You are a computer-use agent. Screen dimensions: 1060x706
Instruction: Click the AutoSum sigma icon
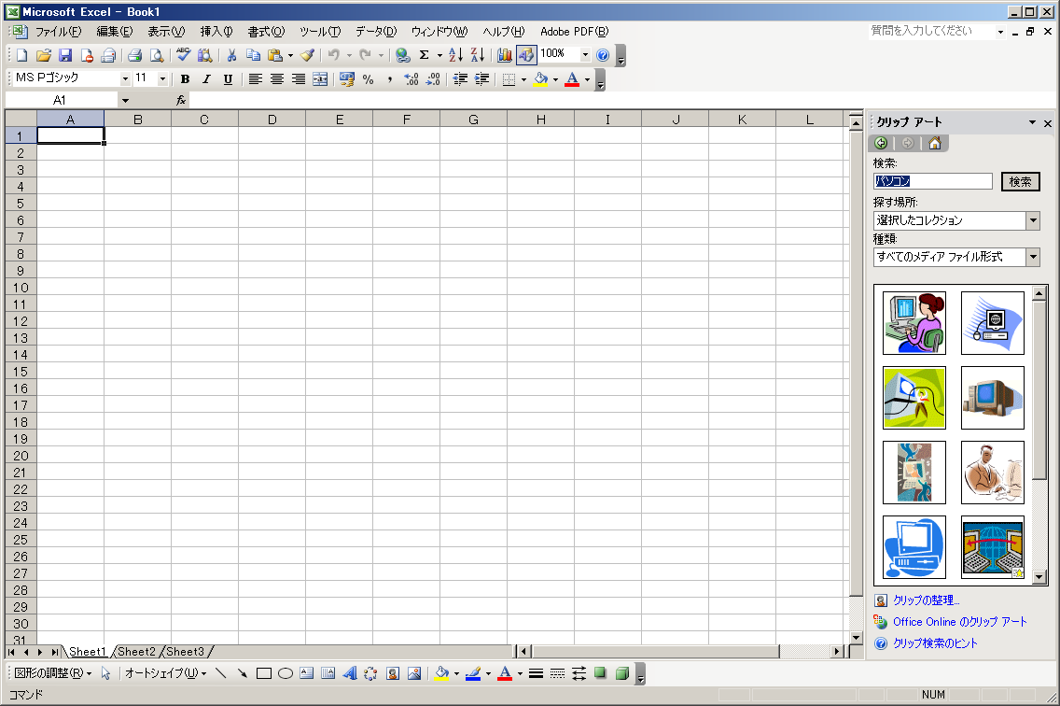[x=424, y=55]
